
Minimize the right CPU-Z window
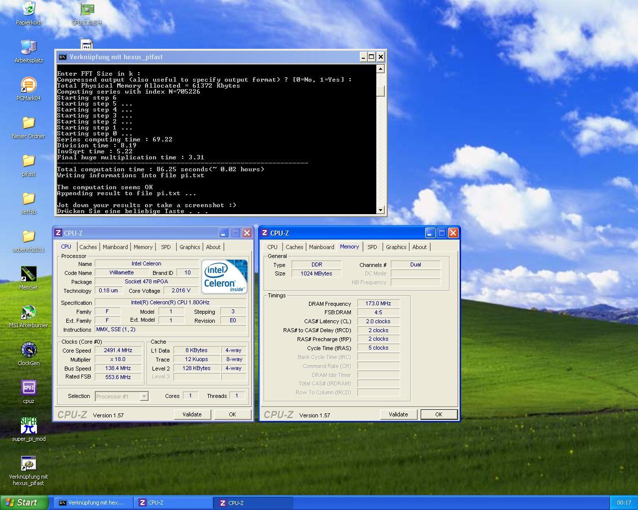click(430, 233)
